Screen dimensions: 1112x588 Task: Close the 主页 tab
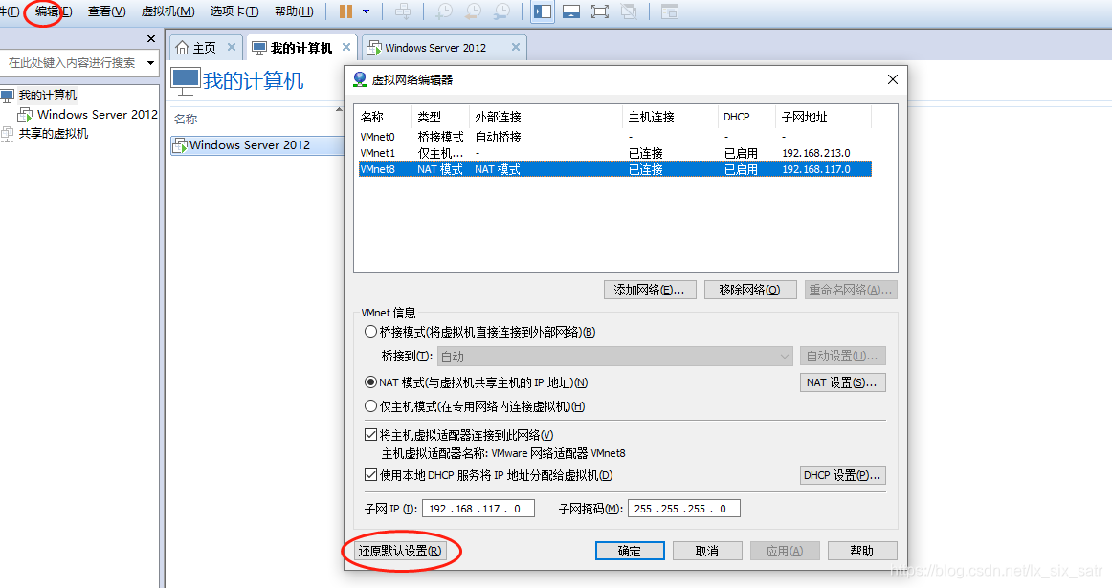(x=232, y=47)
